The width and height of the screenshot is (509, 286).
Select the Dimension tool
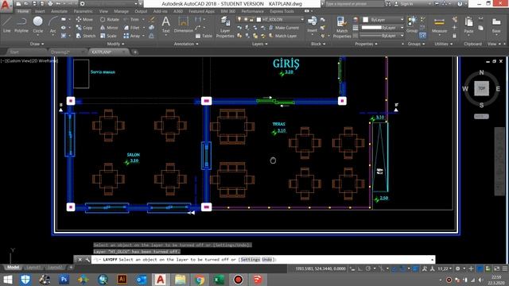[184, 25]
